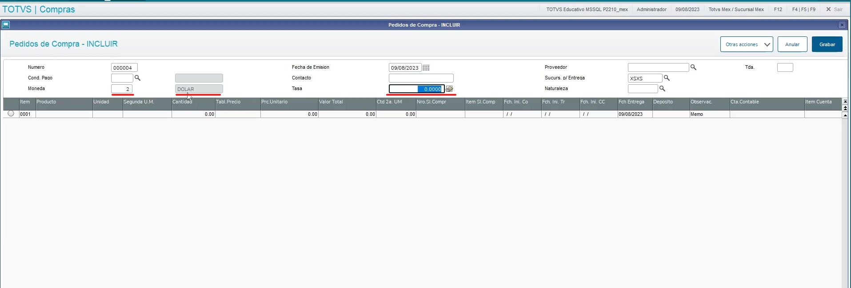Focus the Fecha de Emision date field

405,67
